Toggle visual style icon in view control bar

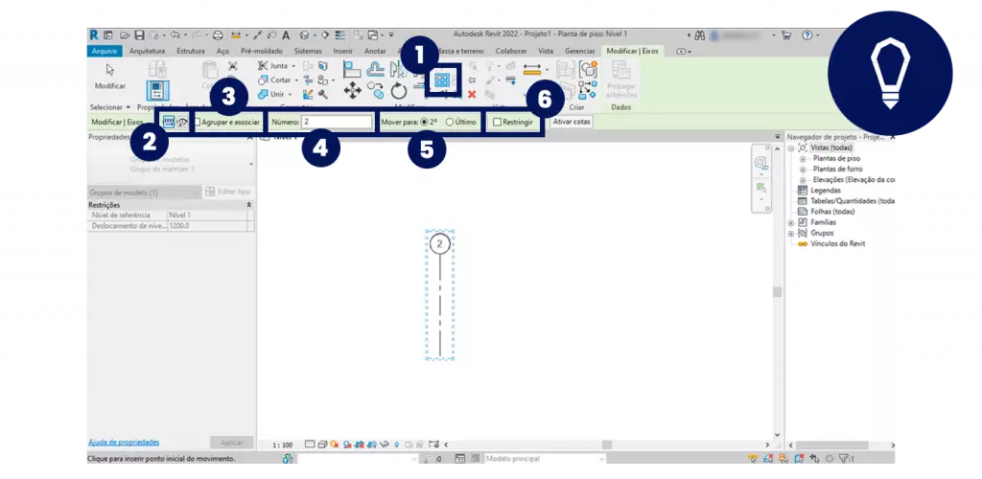(x=322, y=444)
